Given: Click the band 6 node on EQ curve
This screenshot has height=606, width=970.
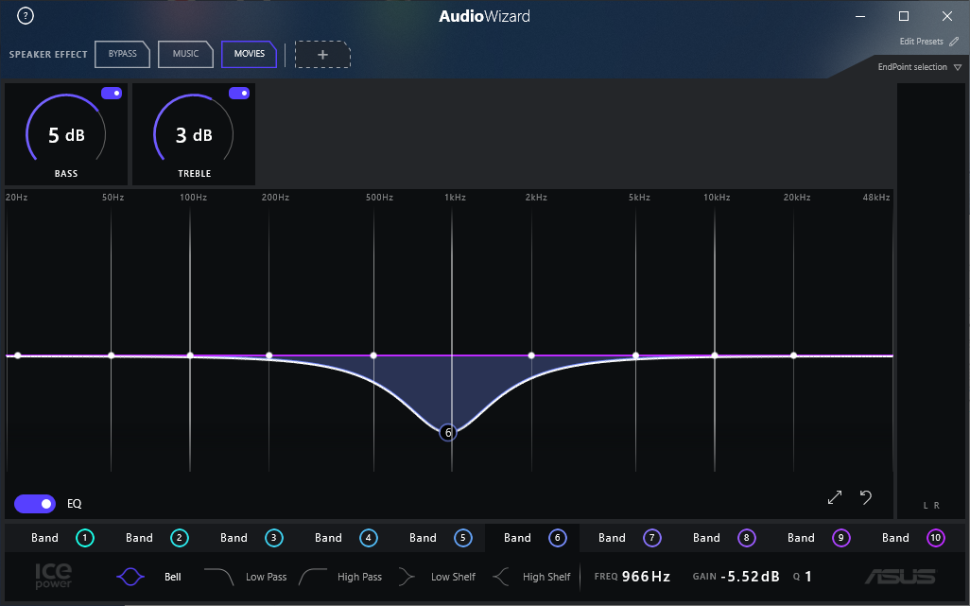Looking at the screenshot, I should (448, 432).
